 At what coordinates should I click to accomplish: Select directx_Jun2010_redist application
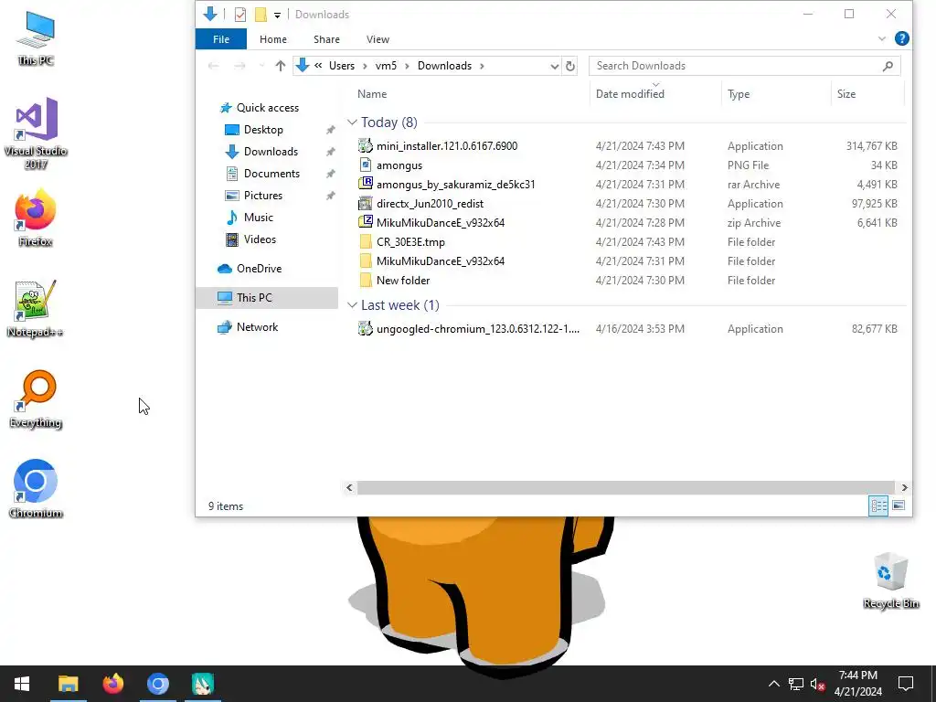[x=430, y=204]
